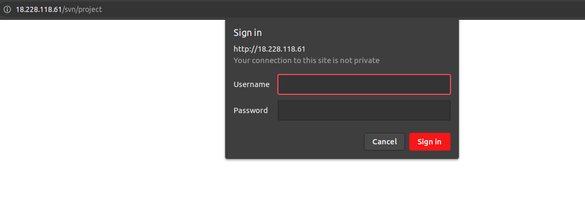The height and width of the screenshot is (223, 585).
Task: Focus the Username input field
Action: point(364,84)
